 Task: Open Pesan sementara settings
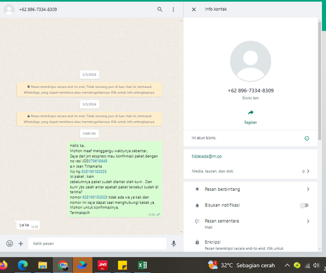pos(250,223)
